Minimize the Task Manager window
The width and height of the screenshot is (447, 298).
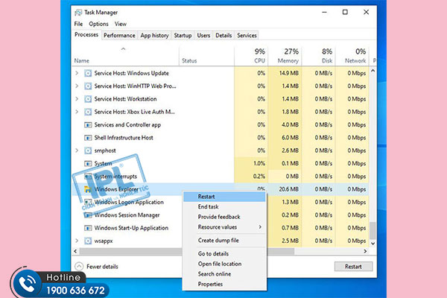tap(324, 12)
